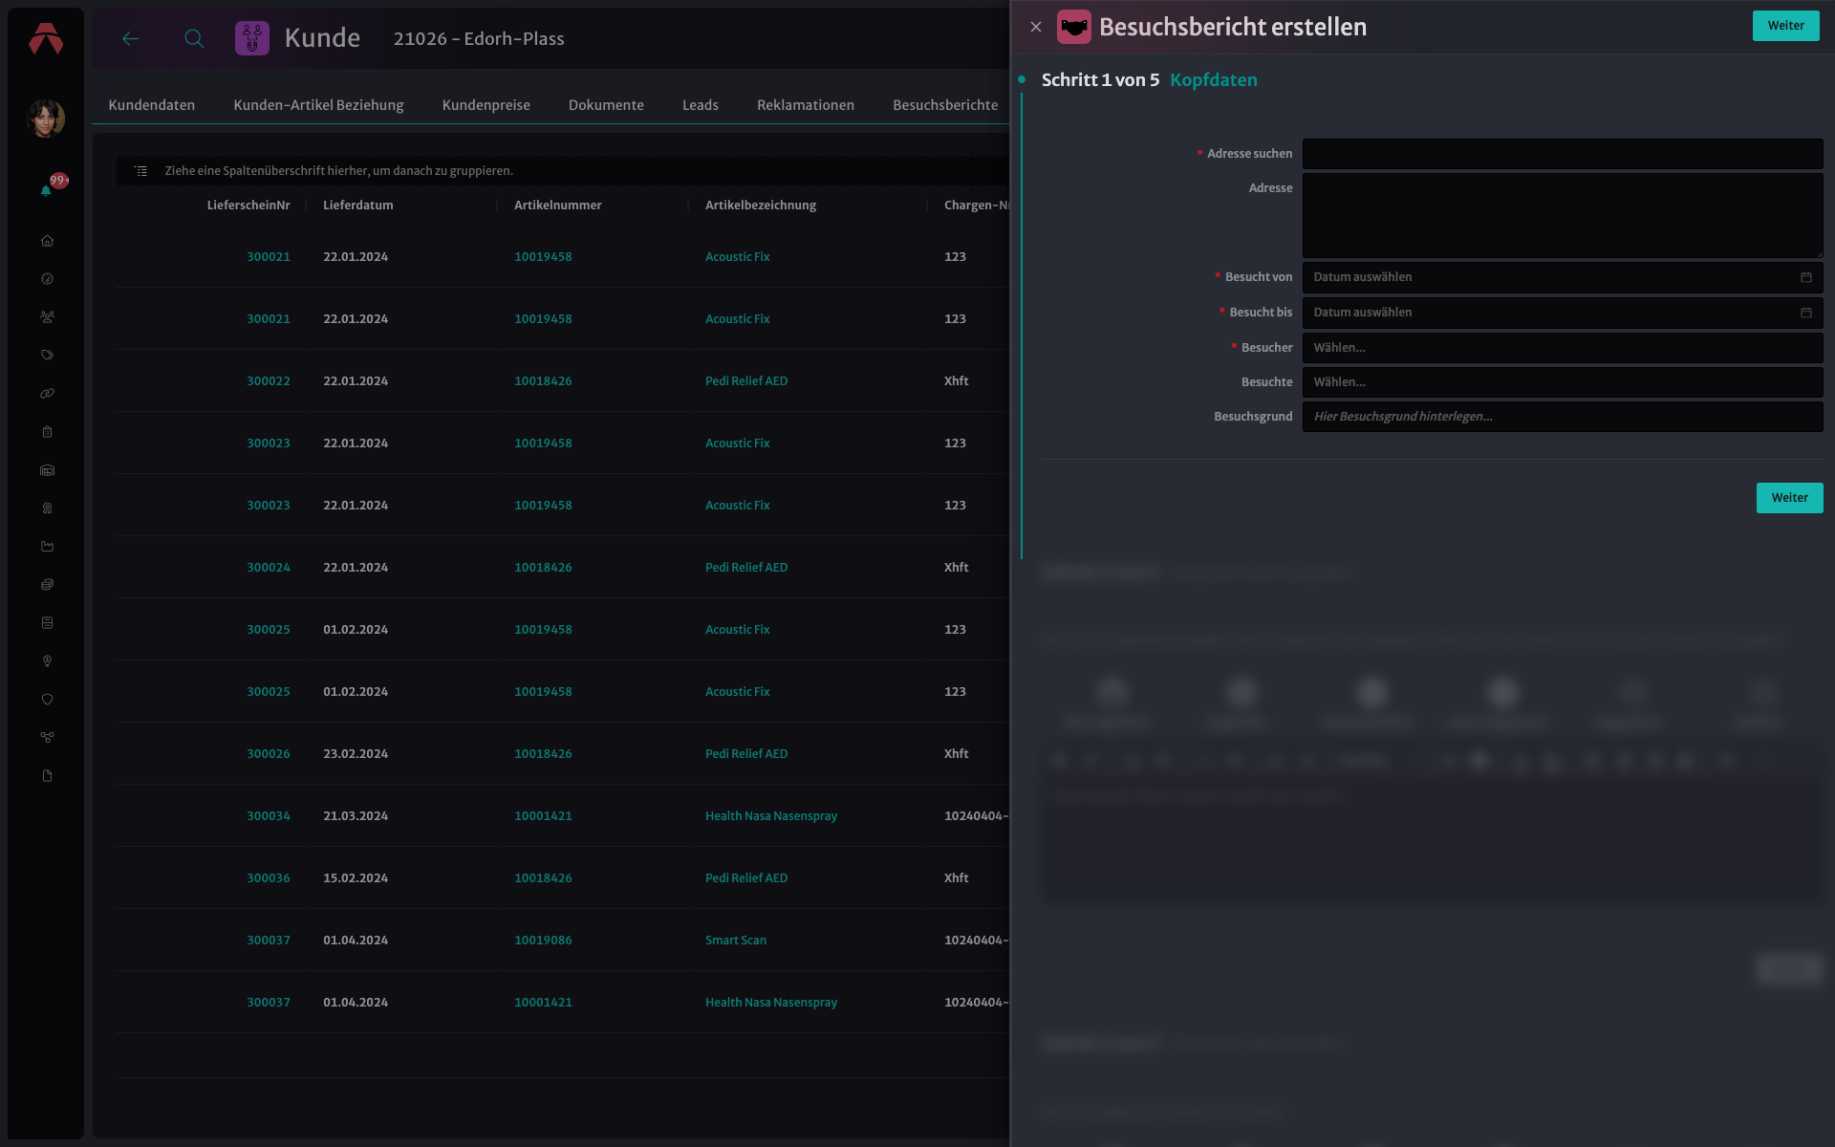1835x1147 pixels.
Task: Open the lightbulb icon in sidebar
Action: [47, 661]
